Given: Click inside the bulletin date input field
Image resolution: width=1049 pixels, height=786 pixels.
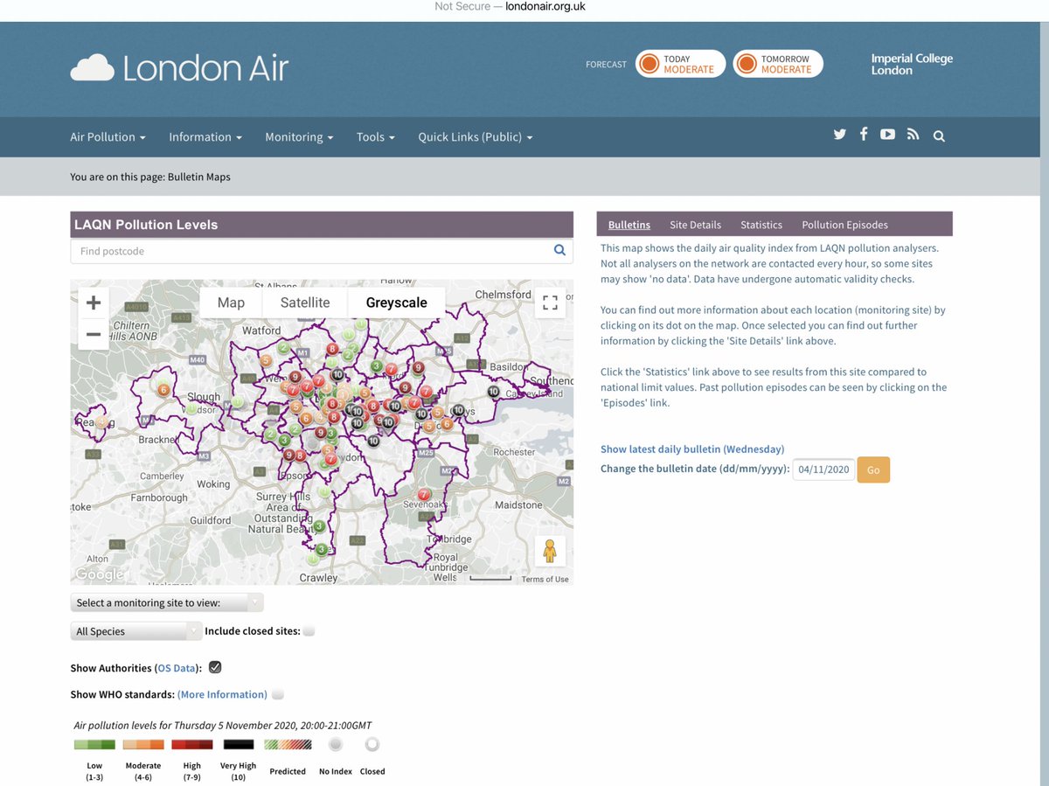Looking at the screenshot, I should [x=823, y=469].
